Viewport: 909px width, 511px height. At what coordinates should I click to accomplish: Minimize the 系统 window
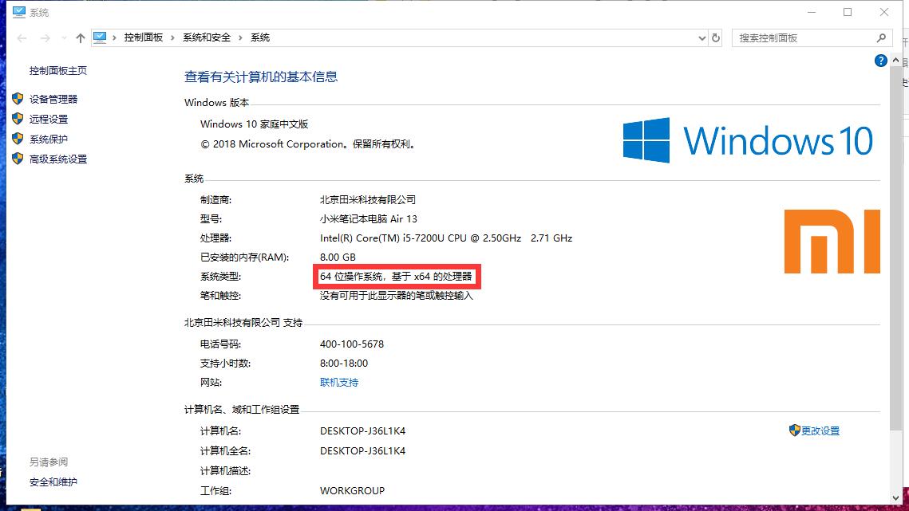click(812, 12)
